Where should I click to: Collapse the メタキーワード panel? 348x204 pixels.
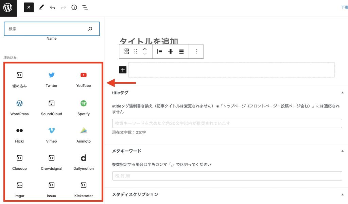(x=343, y=151)
